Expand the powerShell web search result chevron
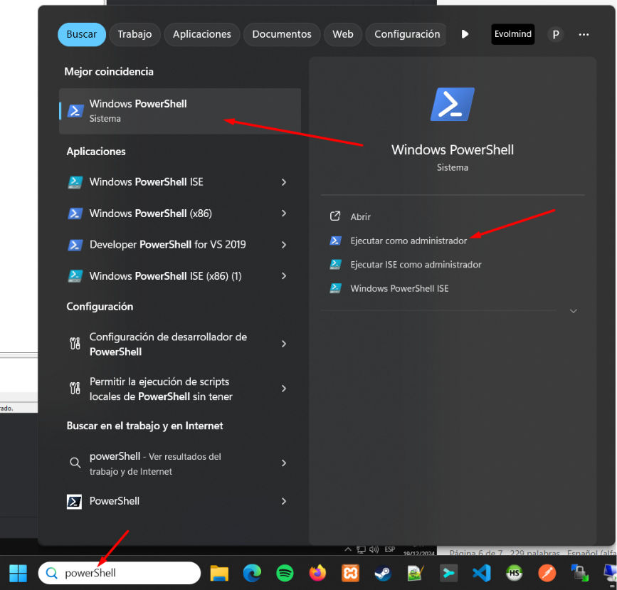 pyautogui.click(x=284, y=463)
